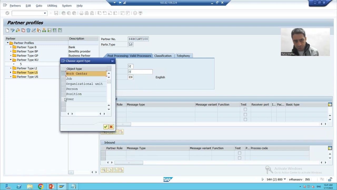Tick the third Outbound Test checkbox

click(x=245, y=120)
